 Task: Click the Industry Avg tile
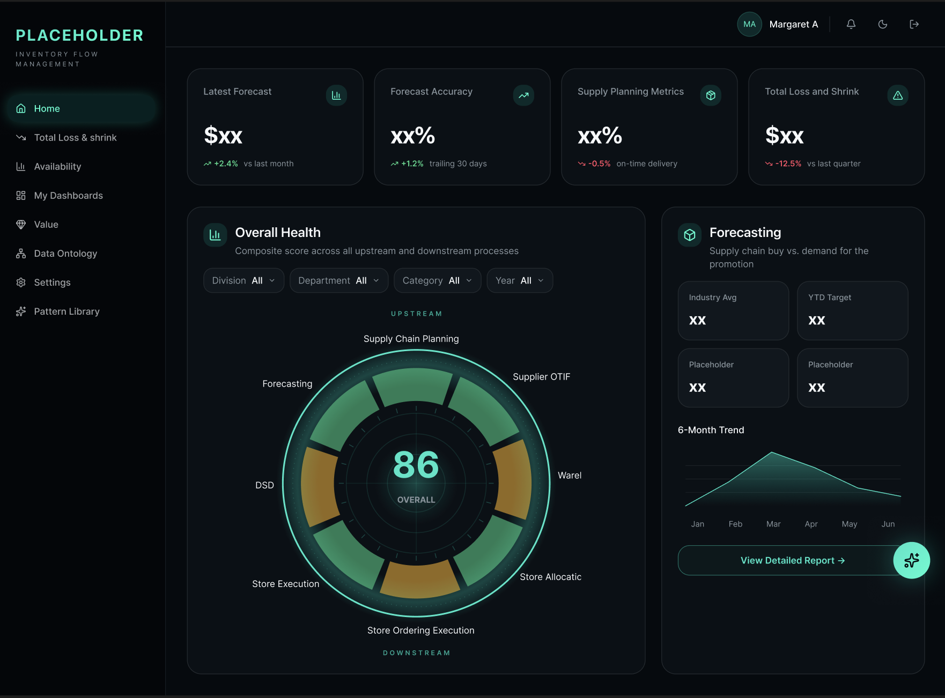tap(733, 310)
